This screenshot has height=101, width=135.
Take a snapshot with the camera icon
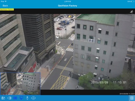(3, 98)
